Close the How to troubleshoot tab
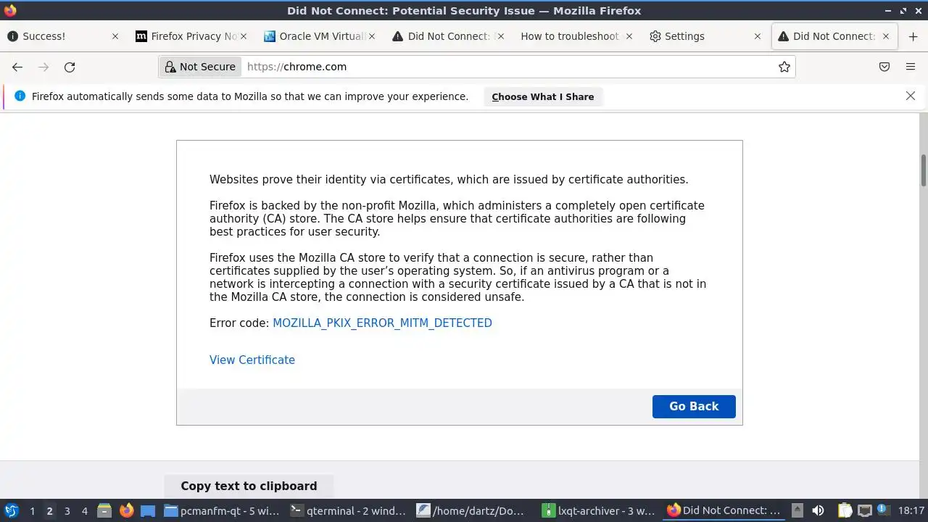The image size is (928, 522). [x=629, y=36]
